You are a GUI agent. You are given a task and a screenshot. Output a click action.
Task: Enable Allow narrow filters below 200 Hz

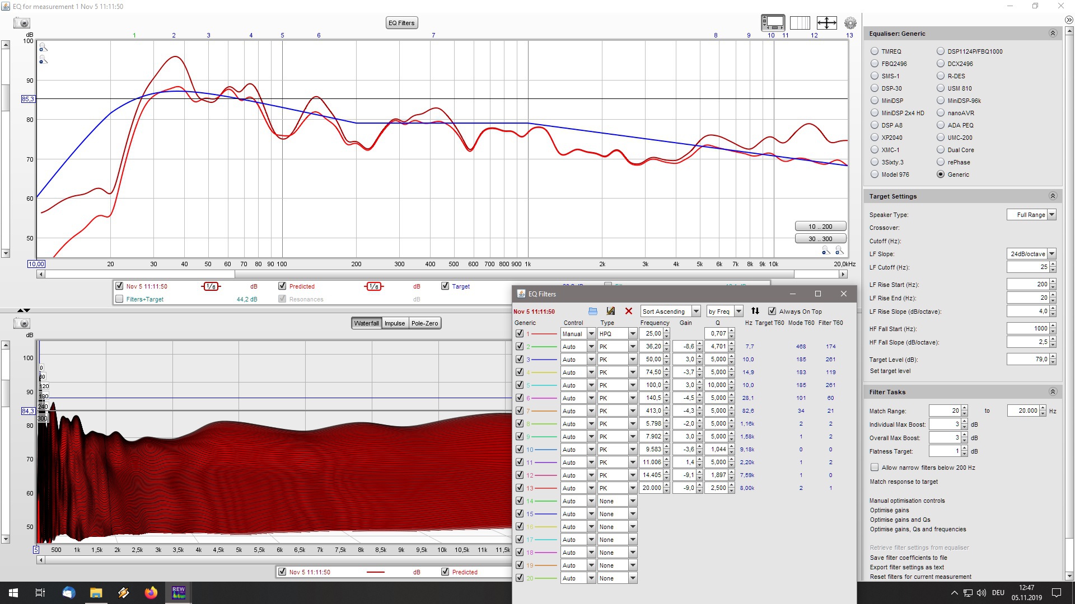(875, 468)
